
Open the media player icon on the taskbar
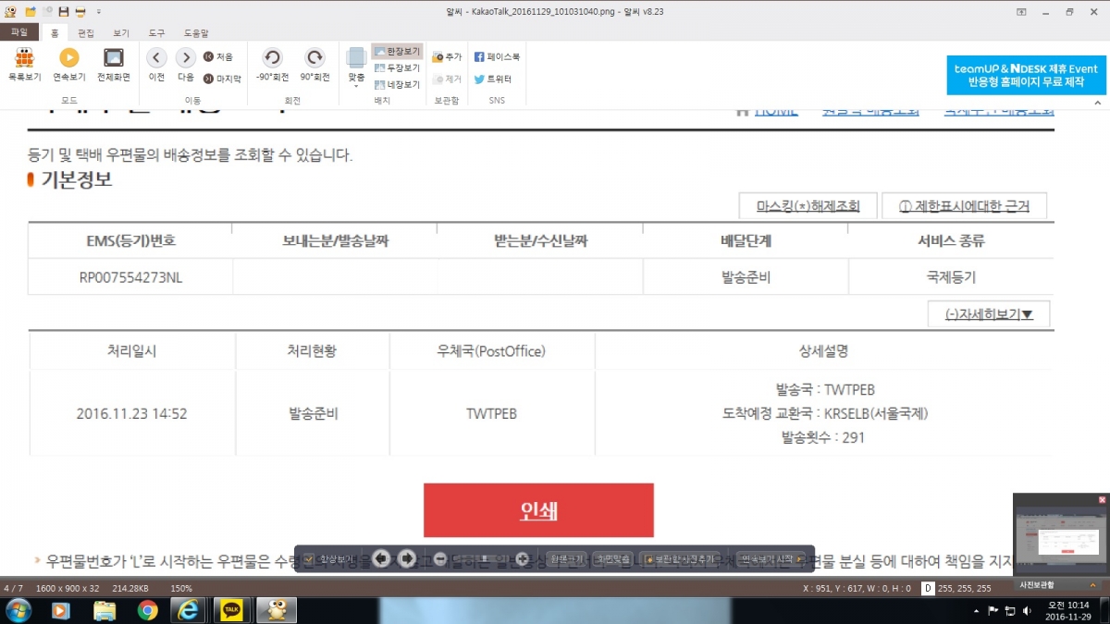pos(60,610)
